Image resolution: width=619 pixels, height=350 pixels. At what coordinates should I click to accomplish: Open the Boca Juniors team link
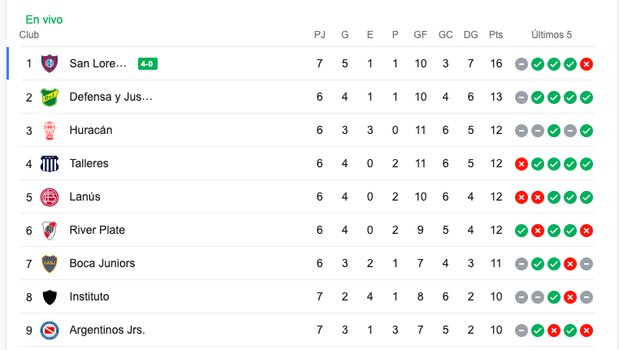pyautogui.click(x=102, y=263)
